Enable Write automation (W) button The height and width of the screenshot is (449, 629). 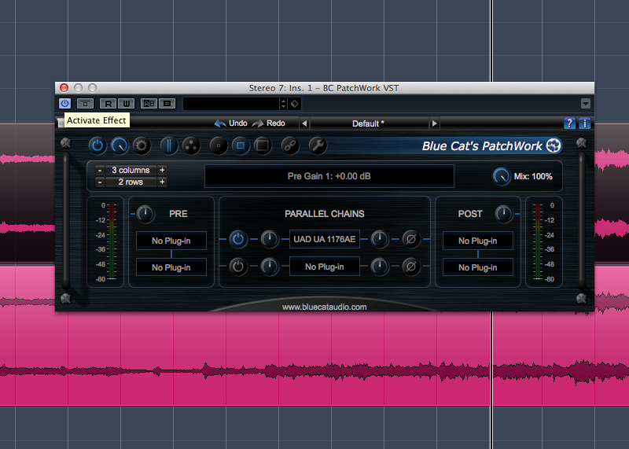[126, 104]
